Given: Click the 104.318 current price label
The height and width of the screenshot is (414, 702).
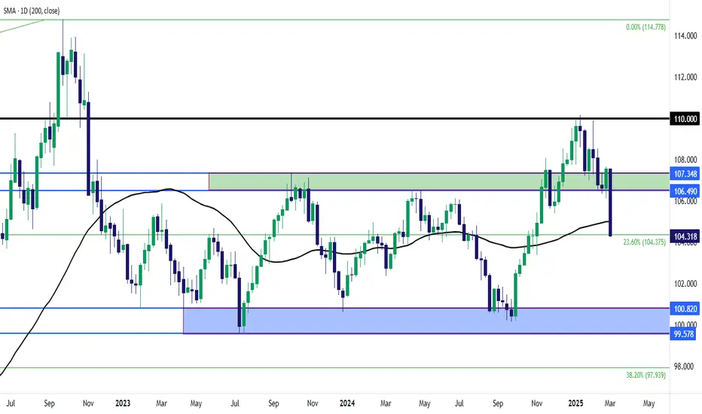Looking at the screenshot, I should coord(685,236).
